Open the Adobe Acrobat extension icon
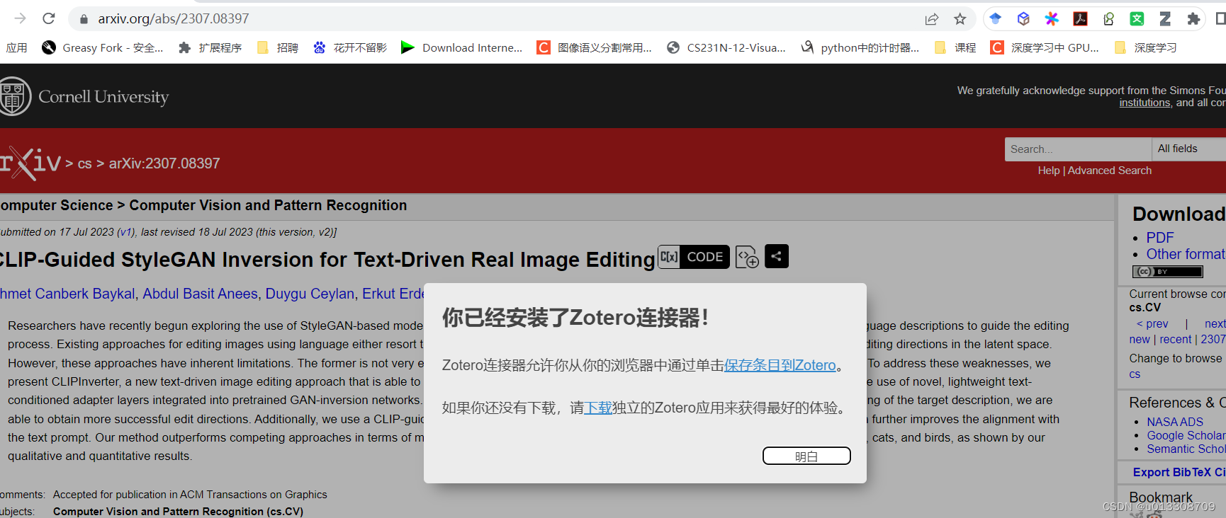The image size is (1226, 518). 1080,19
